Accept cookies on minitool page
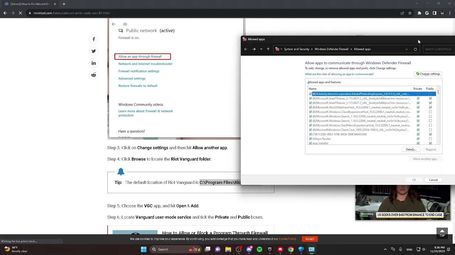This screenshot has height=255, width=455. pyautogui.click(x=310, y=239)
